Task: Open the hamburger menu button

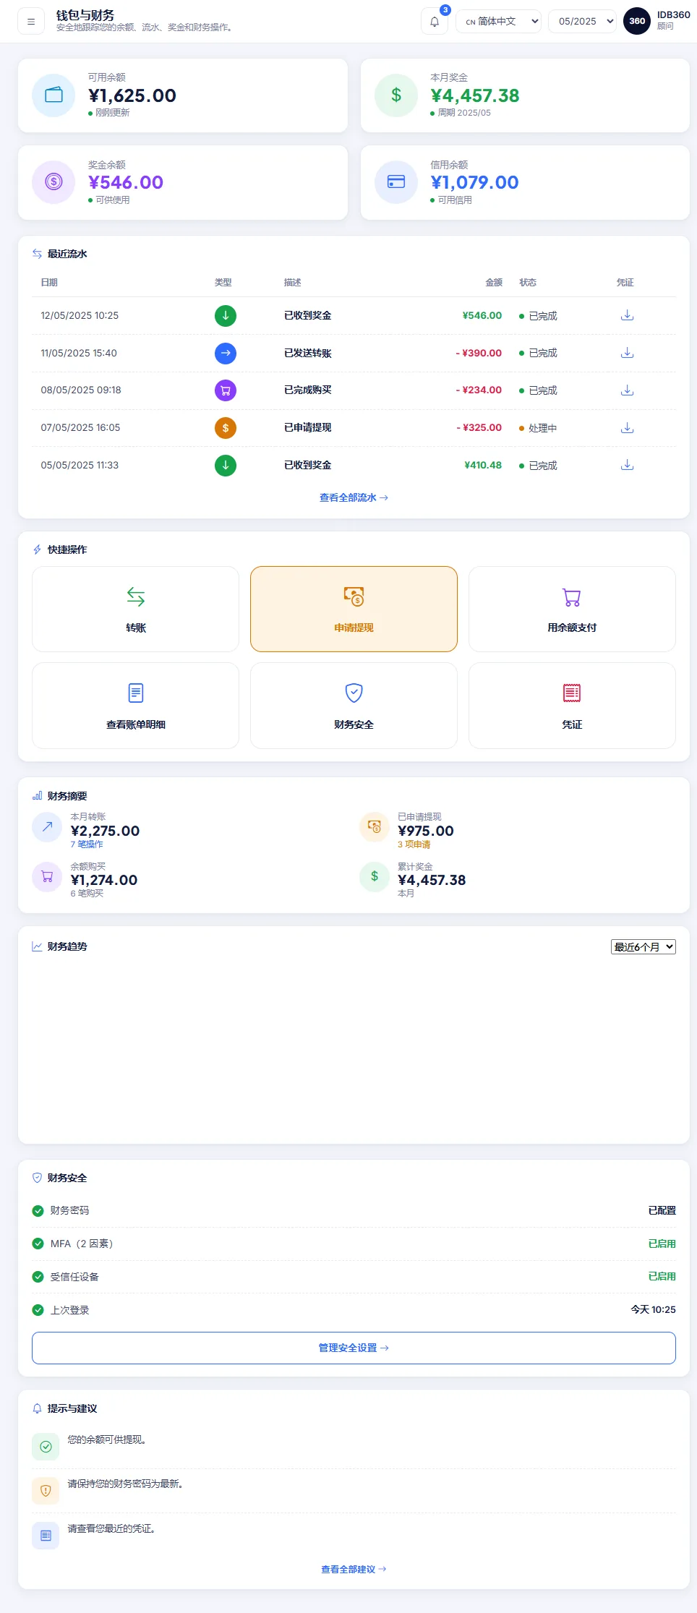Action: (31, 22)
